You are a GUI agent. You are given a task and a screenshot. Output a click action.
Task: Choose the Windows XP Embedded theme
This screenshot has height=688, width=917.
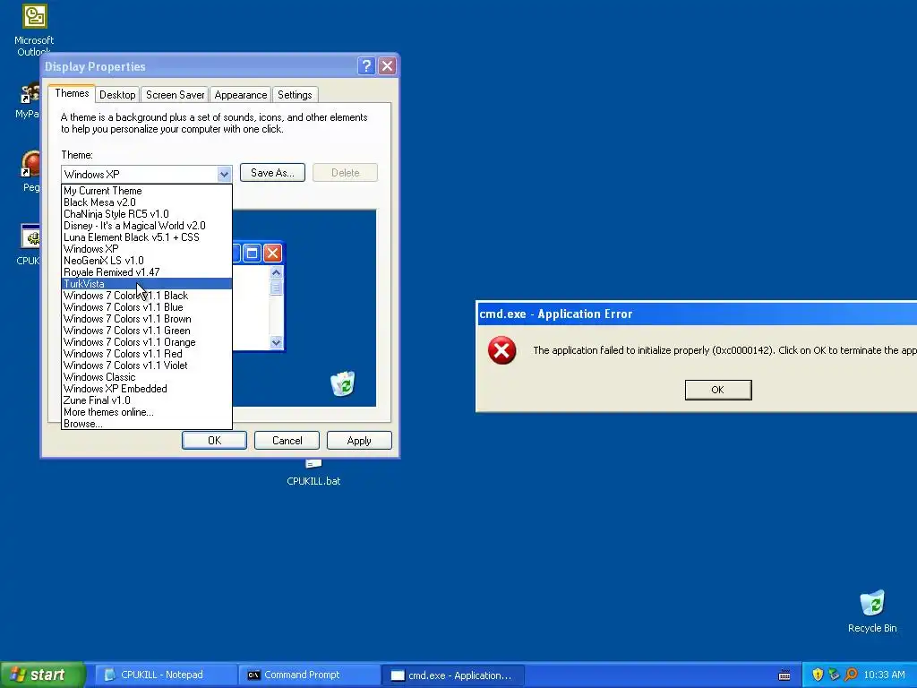click(x=147, y=389)
